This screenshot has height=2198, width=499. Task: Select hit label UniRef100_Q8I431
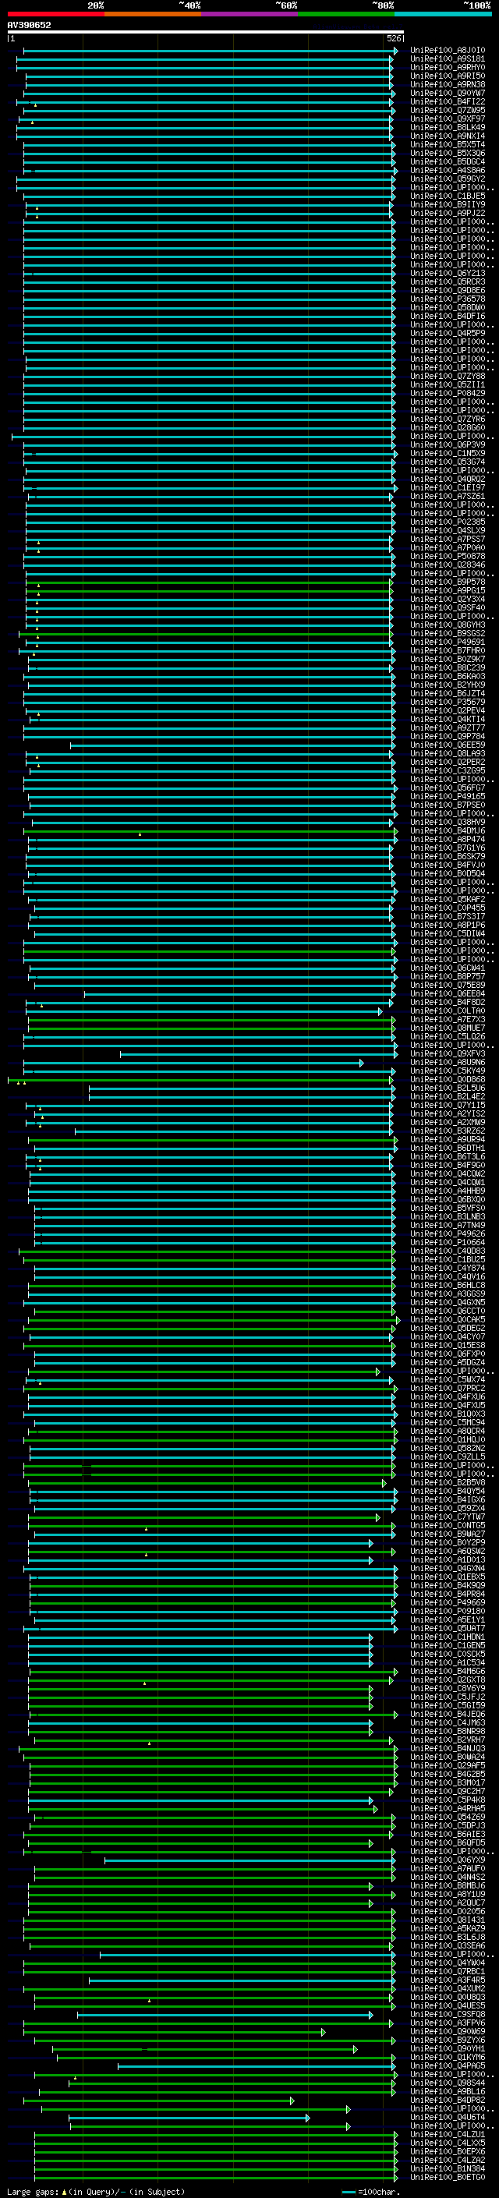(x=447, y=1920)
